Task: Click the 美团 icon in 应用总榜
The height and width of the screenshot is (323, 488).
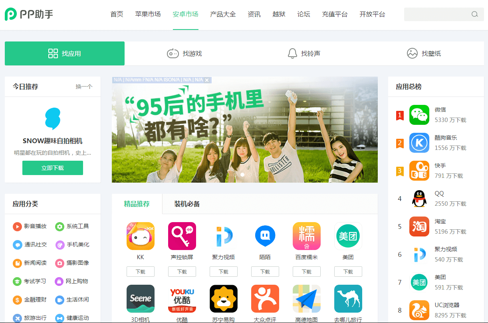Action: tap(419, 282)
